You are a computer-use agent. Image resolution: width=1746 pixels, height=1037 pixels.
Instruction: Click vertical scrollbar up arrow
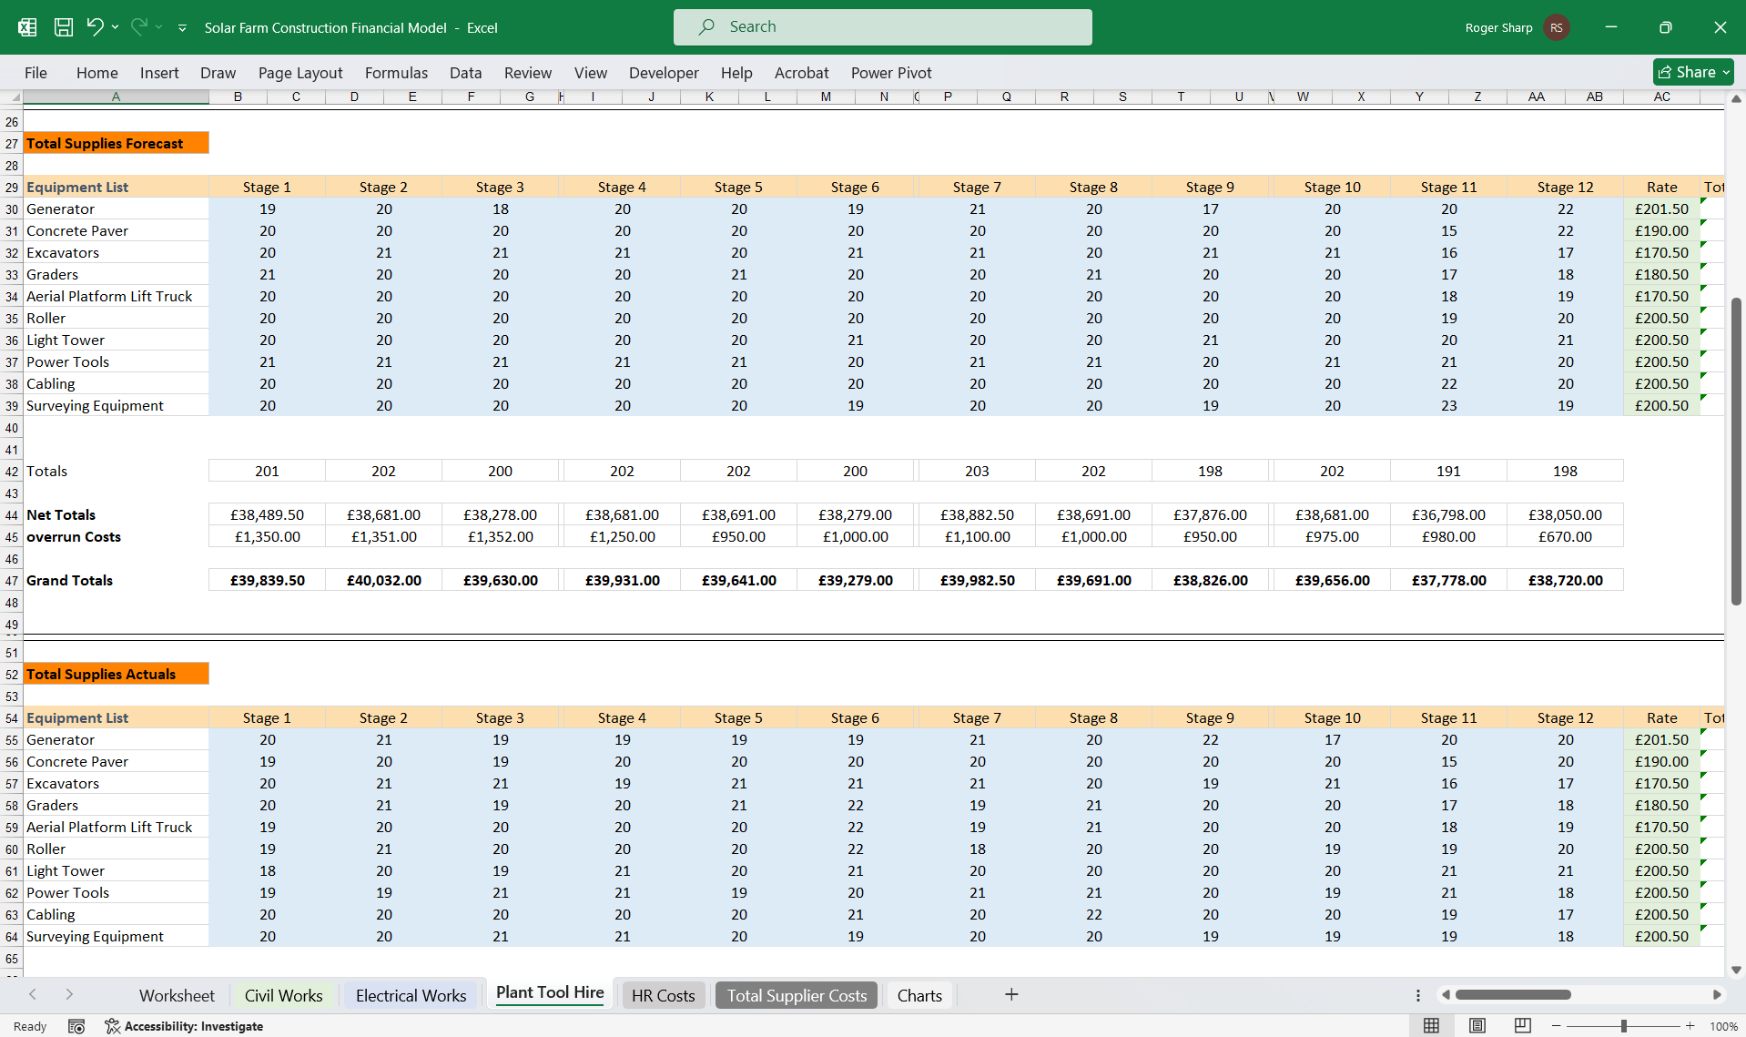click(x=1736, y=98)
